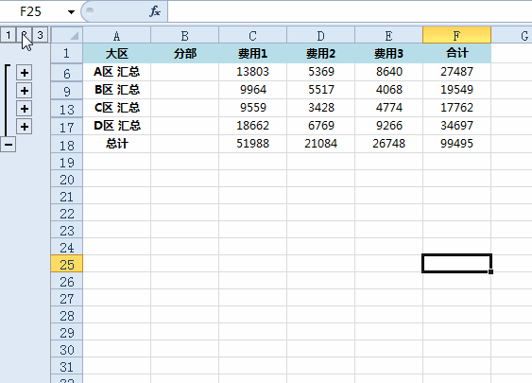Image resolution: width=532 pixels, height=383 pixels.
Task: Select column E header
Action: [x=388, y=35]
